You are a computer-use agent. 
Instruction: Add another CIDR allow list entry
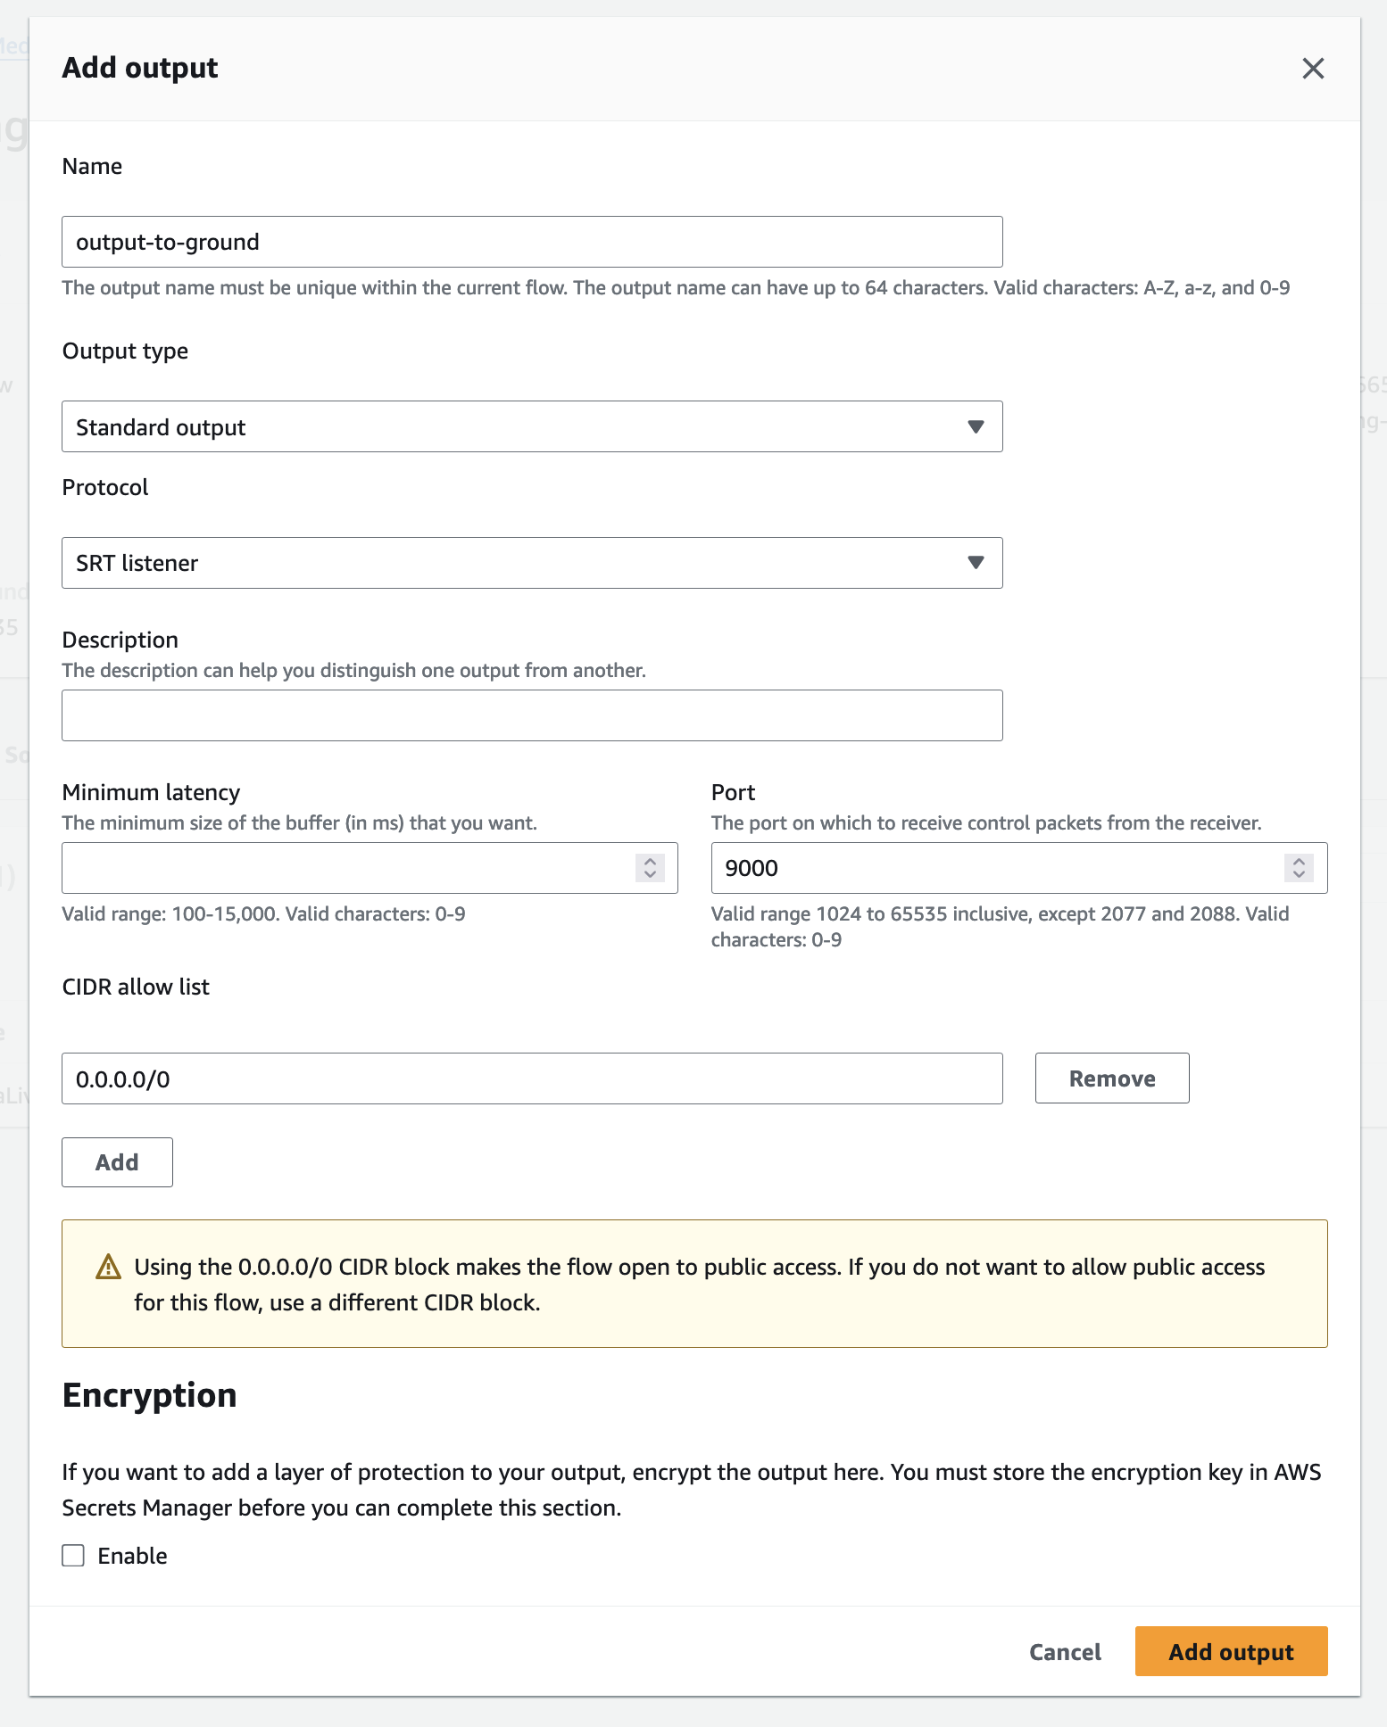pyautogui.click(x=117, y=1162)
